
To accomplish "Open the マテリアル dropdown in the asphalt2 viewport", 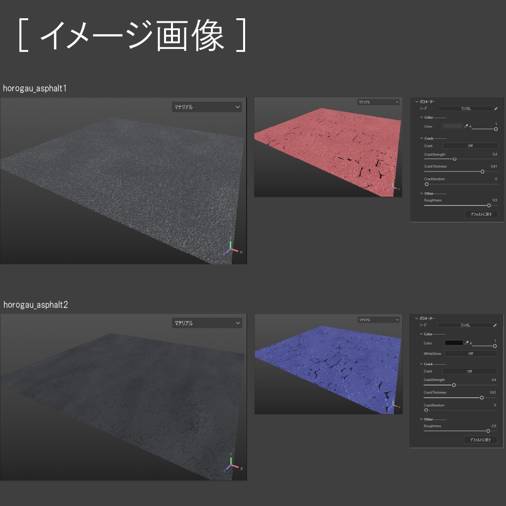I will click(x=207, y=323).
